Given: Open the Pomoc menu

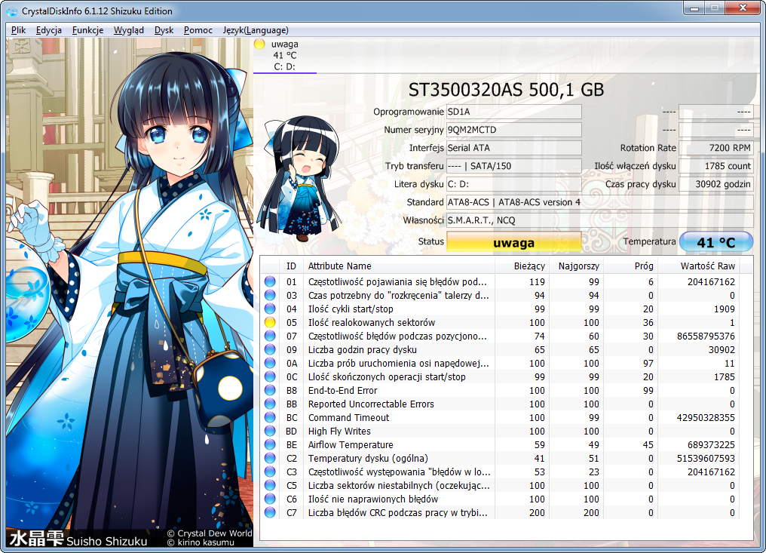Looking at the screenshot, I should pos(198,30).
